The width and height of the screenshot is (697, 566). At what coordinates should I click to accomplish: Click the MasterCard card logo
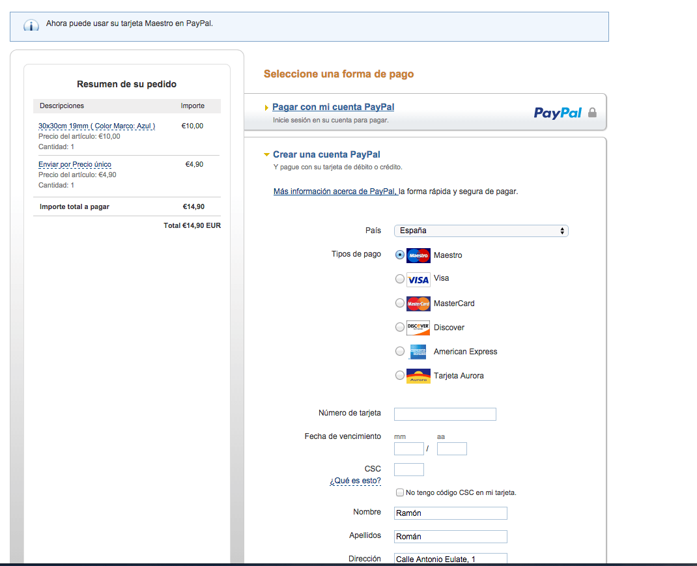(418, 304)
